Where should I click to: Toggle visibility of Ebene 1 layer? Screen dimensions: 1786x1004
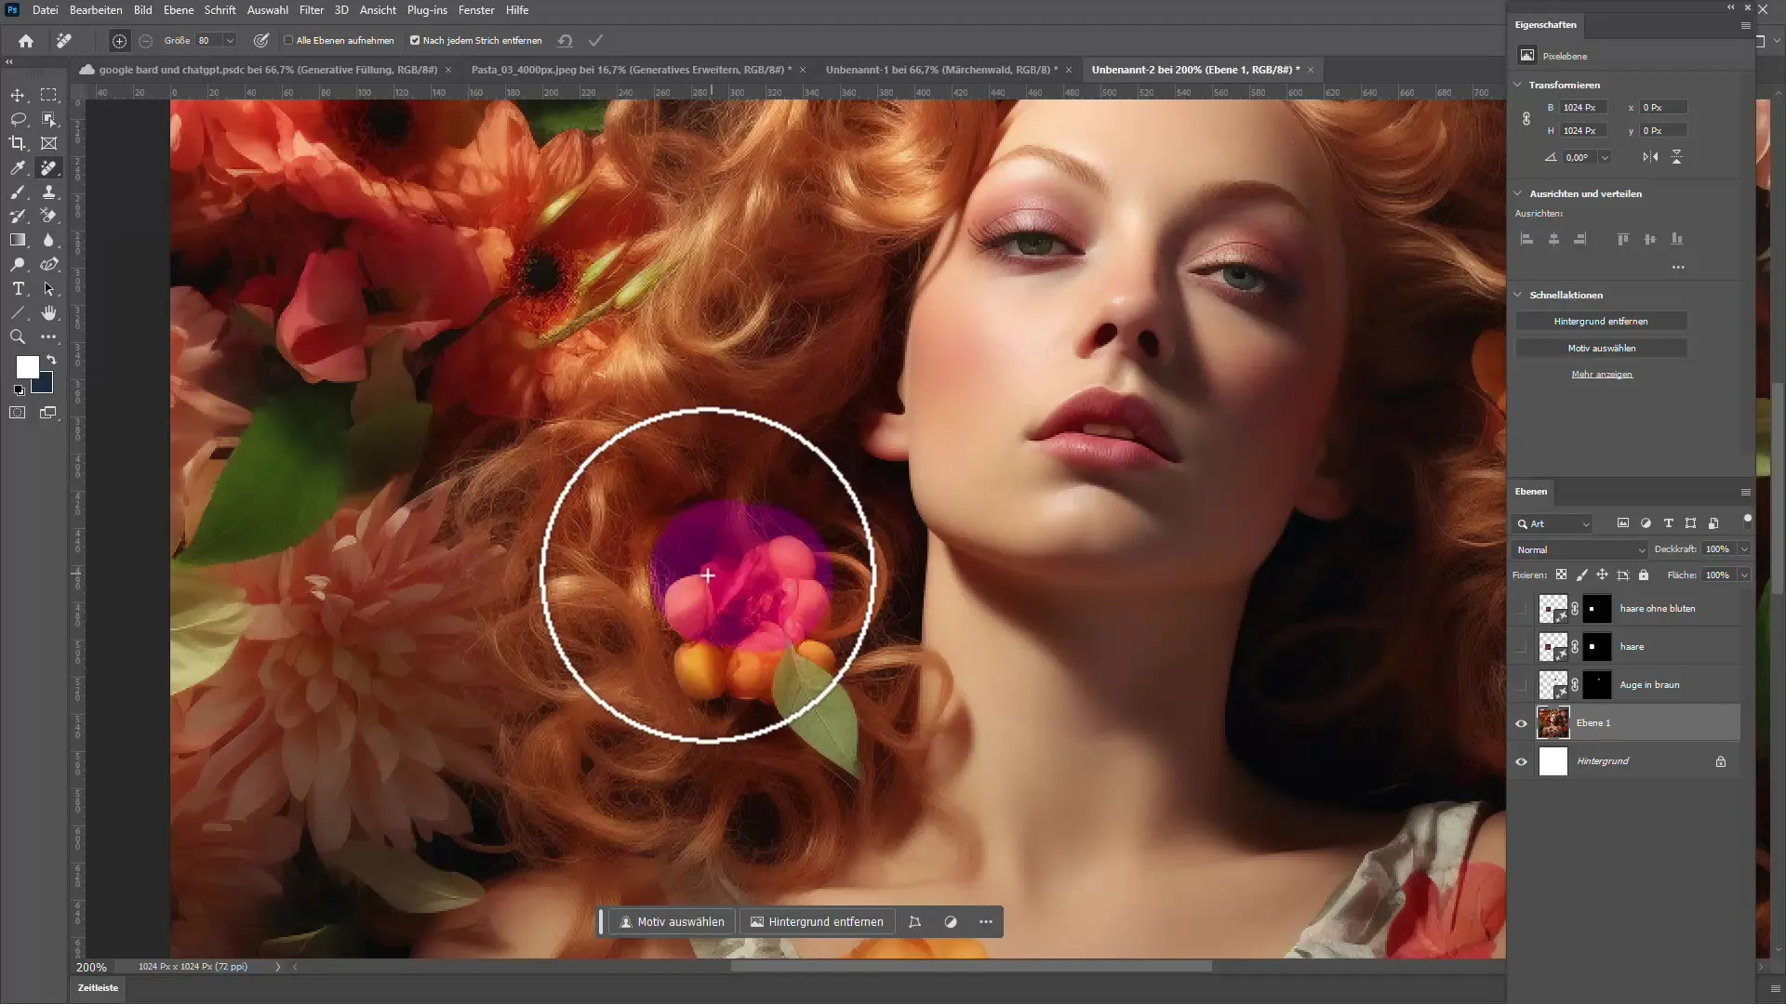(x=1521, y=722)
